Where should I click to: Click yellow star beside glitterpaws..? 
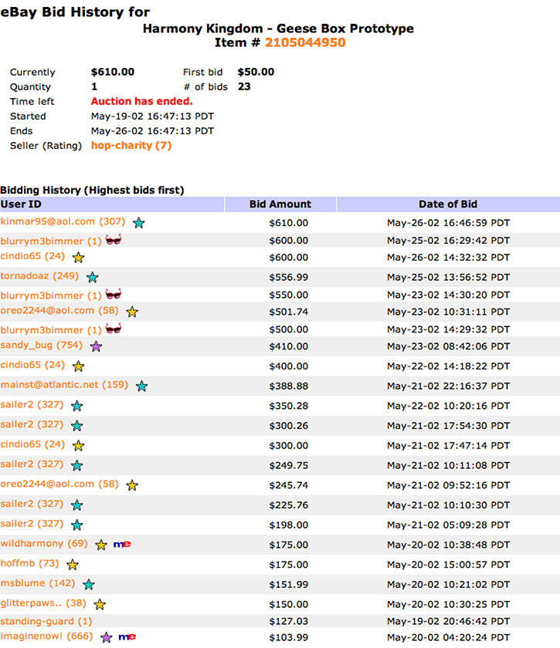(x=100, y=604)
